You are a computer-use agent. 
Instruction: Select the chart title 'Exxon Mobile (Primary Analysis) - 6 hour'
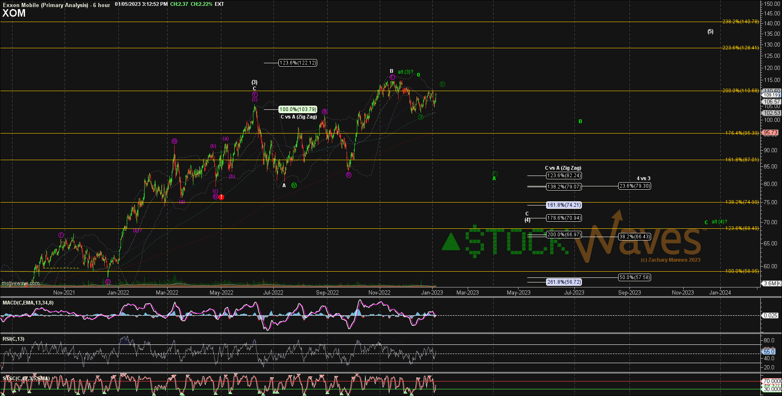[x=56, y=5]
